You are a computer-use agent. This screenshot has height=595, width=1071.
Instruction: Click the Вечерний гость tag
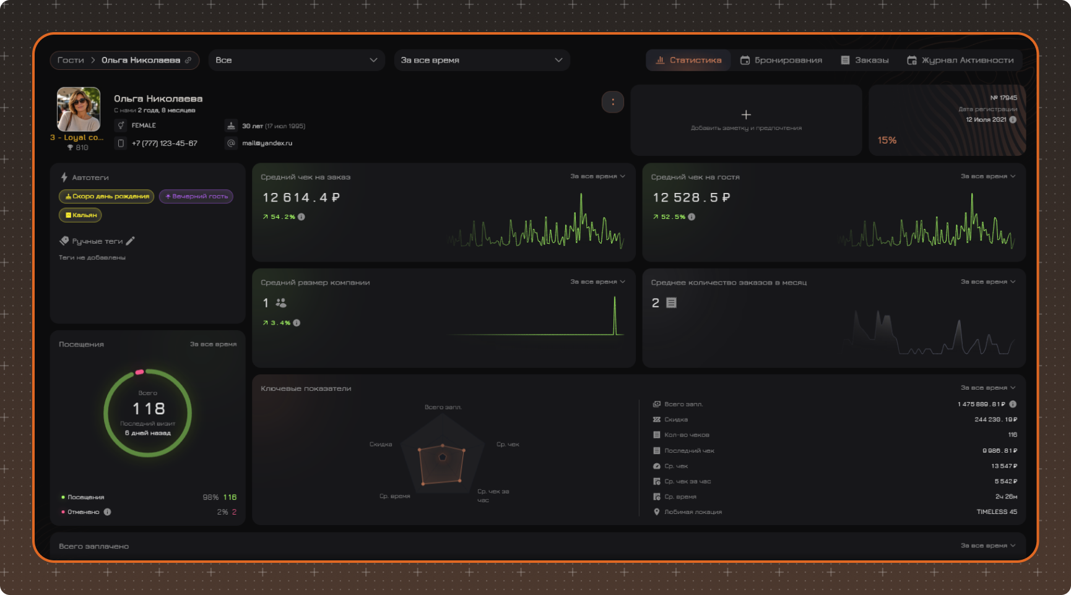[196, 196]
